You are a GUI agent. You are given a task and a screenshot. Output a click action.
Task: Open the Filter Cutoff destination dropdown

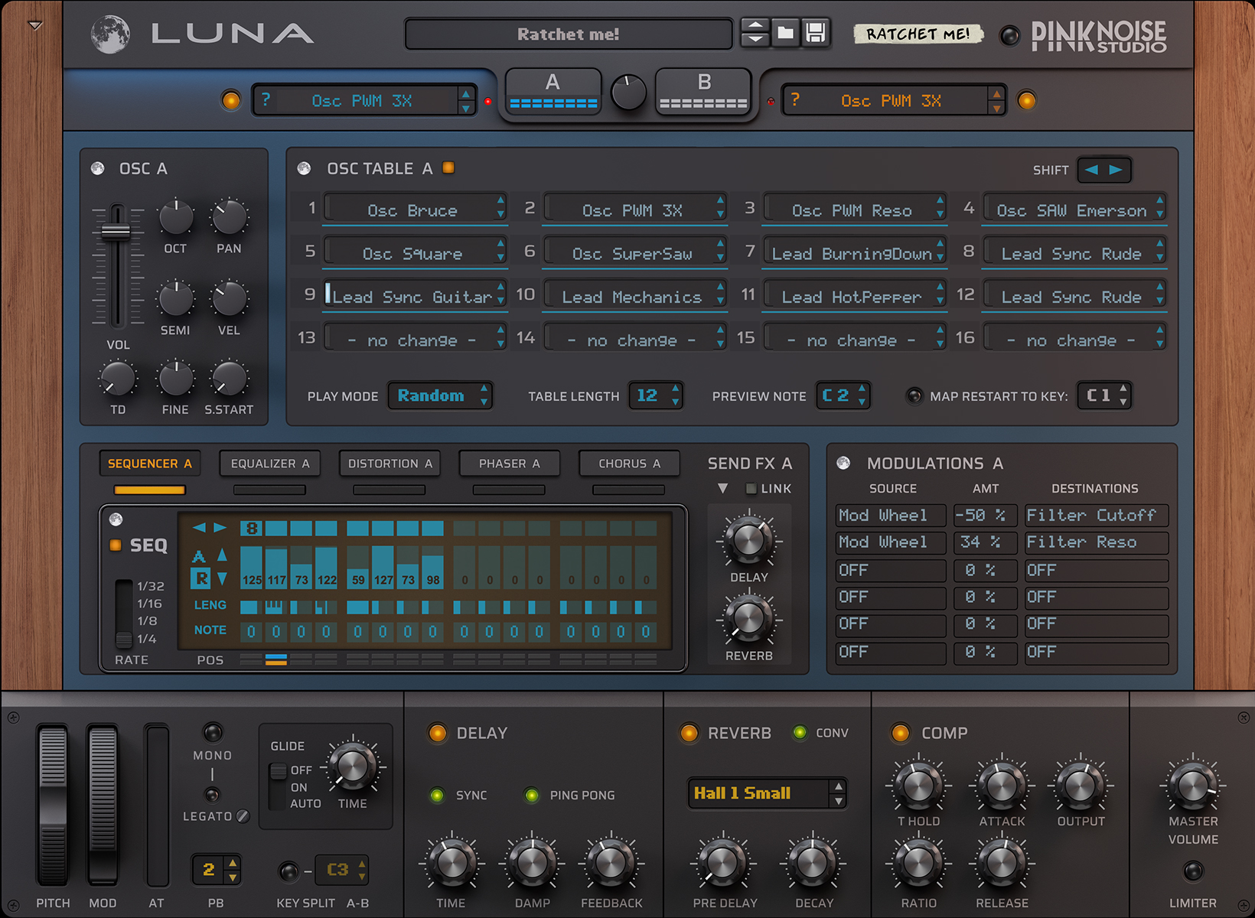click(x=1095, y=516)
